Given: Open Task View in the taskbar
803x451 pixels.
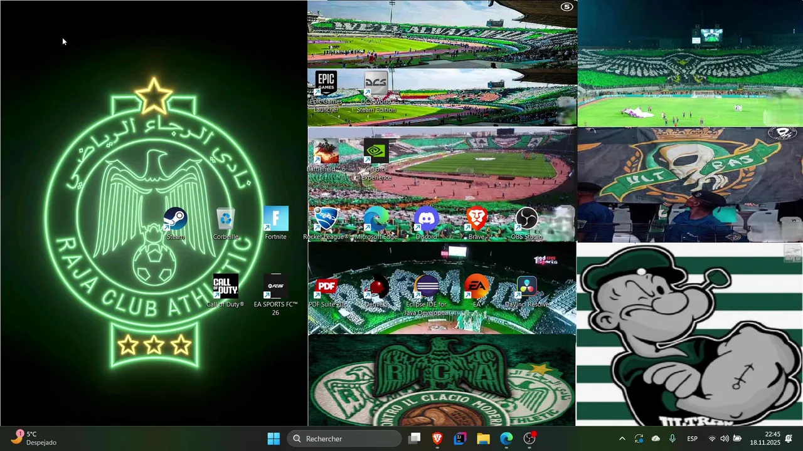Looking at the screenshot, I should (414, 438).
